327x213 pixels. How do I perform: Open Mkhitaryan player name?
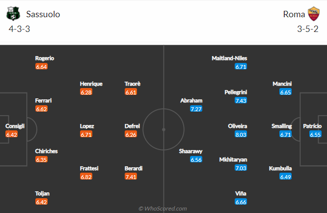tap(233, 160)
